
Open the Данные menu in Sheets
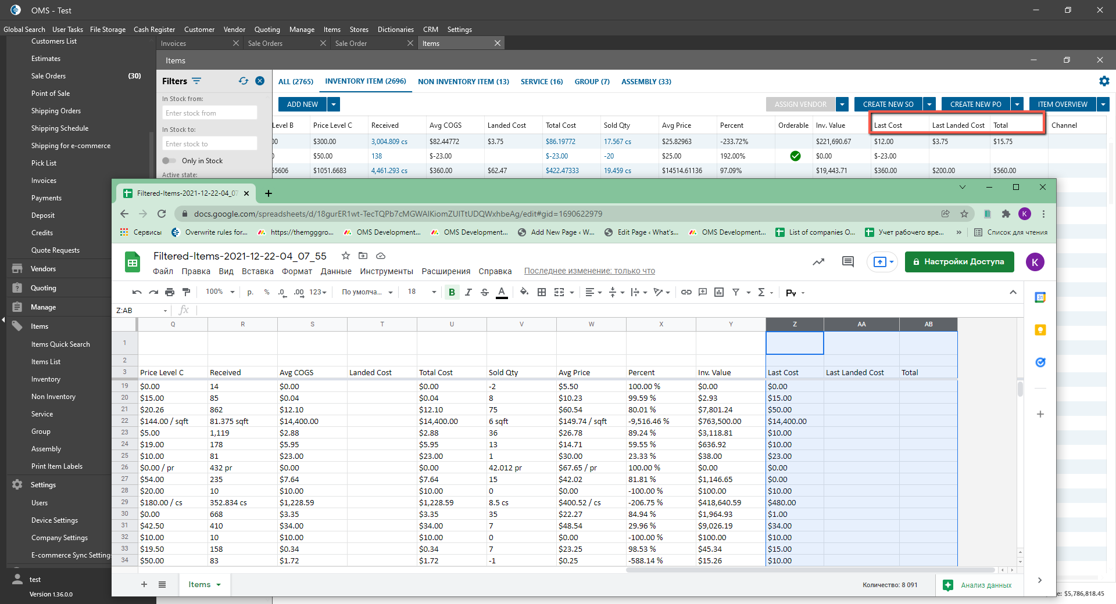coord(336,271)
